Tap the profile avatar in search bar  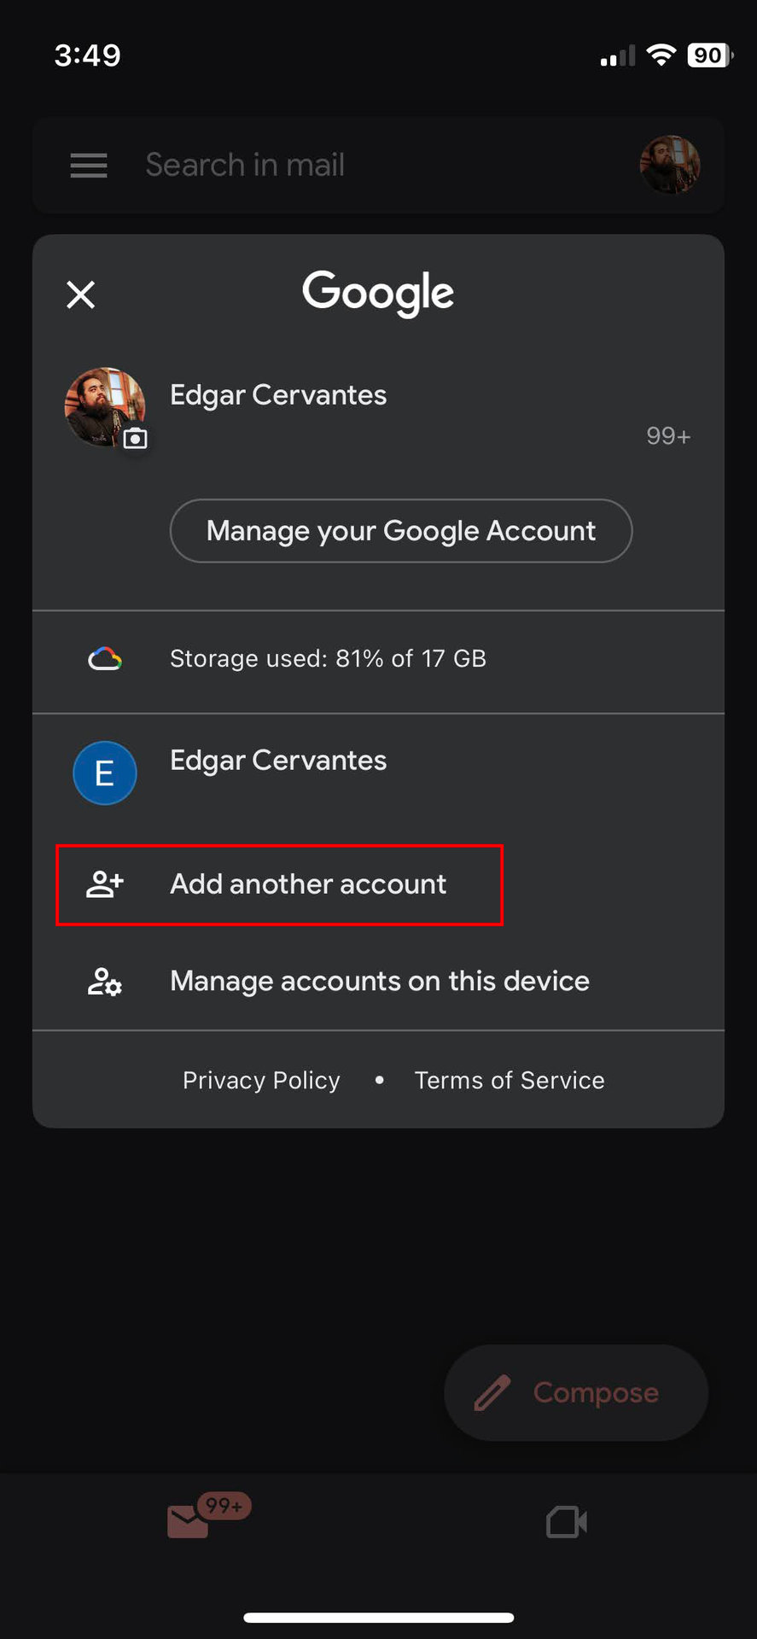click(670, 165)
